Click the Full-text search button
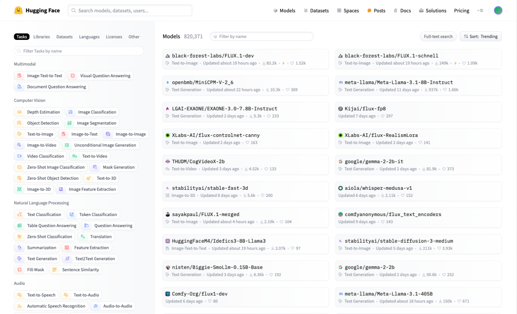The image size is (517, 314). (x=438, y=36)
